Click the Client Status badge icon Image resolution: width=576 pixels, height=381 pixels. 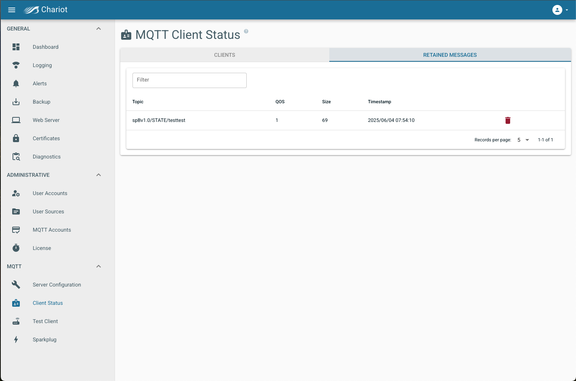[x=16, y=303]
